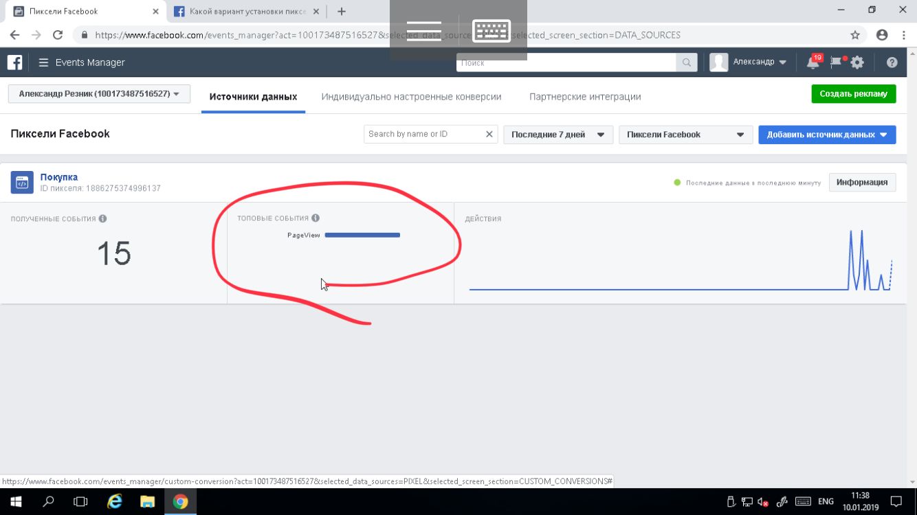Expand the Александр account menu
Viewport: 917px width, 515px height.
760,62
